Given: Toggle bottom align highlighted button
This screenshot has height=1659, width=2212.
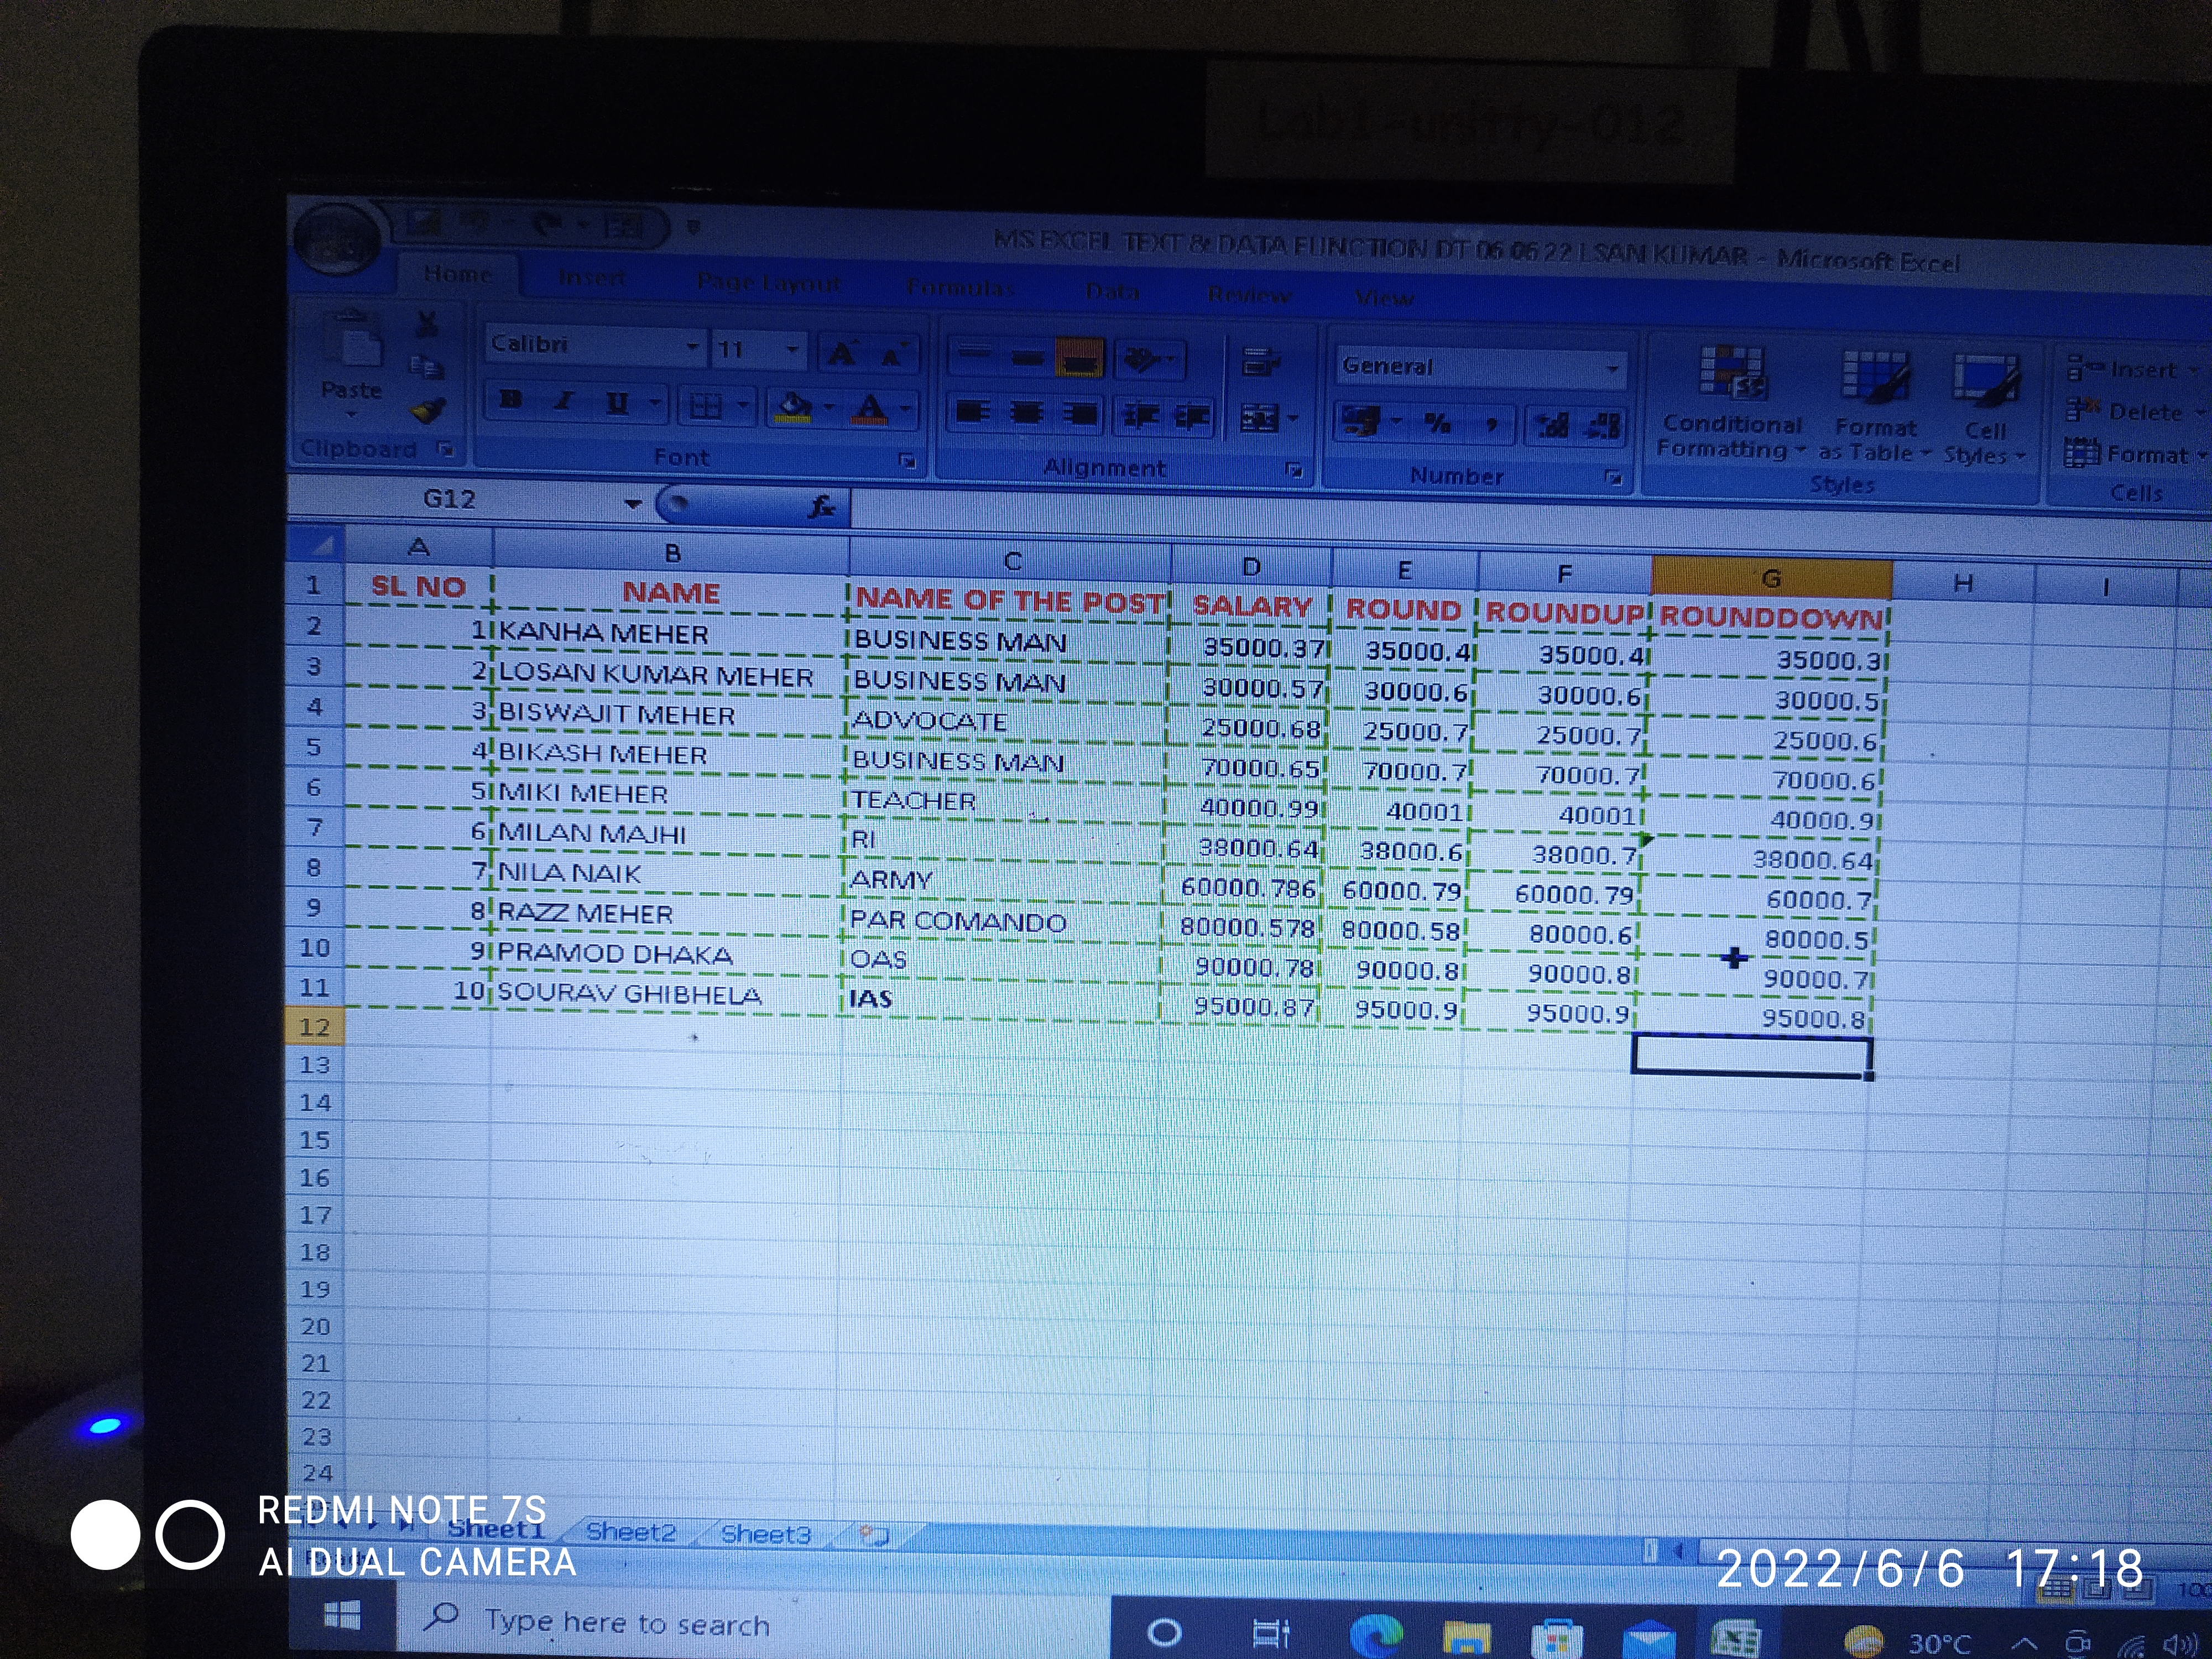Looking at the screenshot, I should point(1079,358).
